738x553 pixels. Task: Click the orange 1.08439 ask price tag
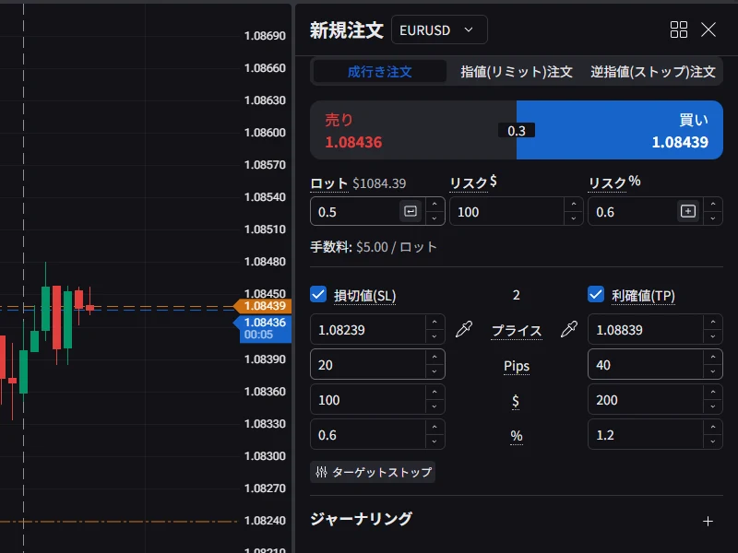click(263, 306)
